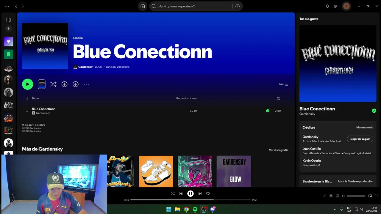Select track row Blue Conectionn
This screenshot has height=214, width=381.
coord(156,111)
